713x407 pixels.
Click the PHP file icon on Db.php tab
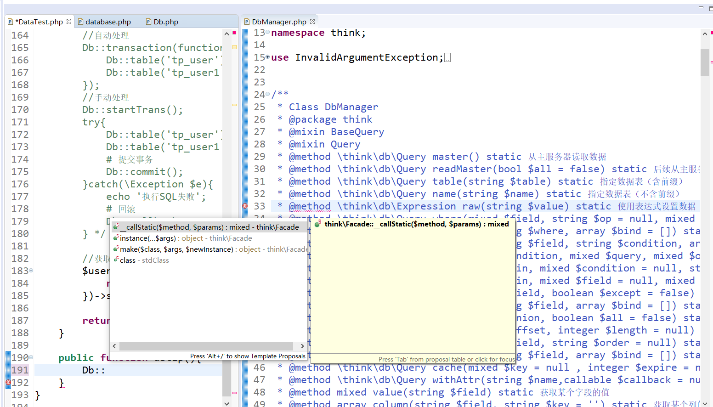[148, 22]
